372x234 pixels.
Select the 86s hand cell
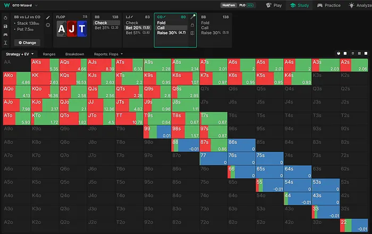tap(241, 145)
